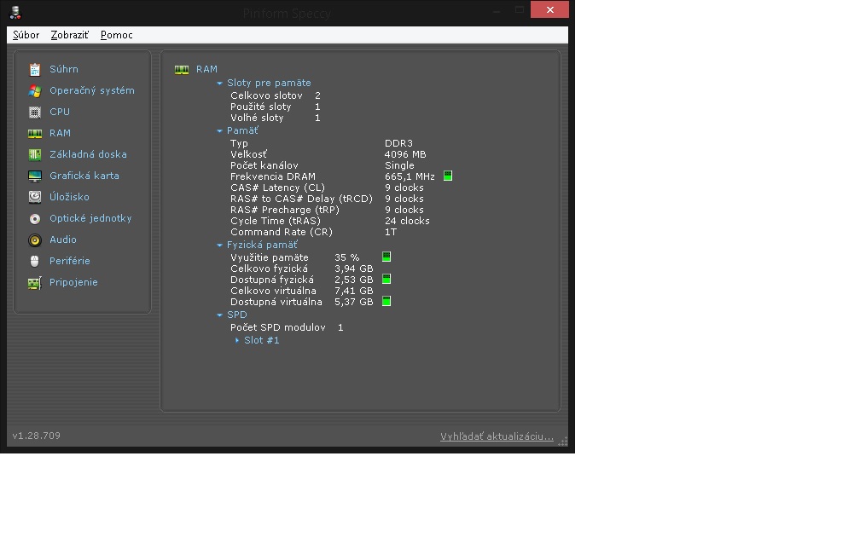Viewport: 860px width, 537px height.
Task: Open the Úložisko section
Action: (x=69, y=197)
